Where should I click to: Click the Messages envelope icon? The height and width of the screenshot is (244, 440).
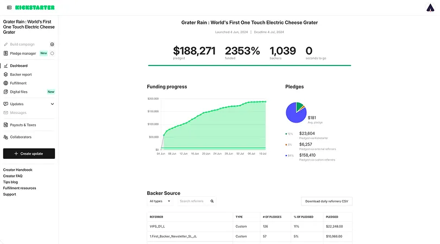[5, 113]
